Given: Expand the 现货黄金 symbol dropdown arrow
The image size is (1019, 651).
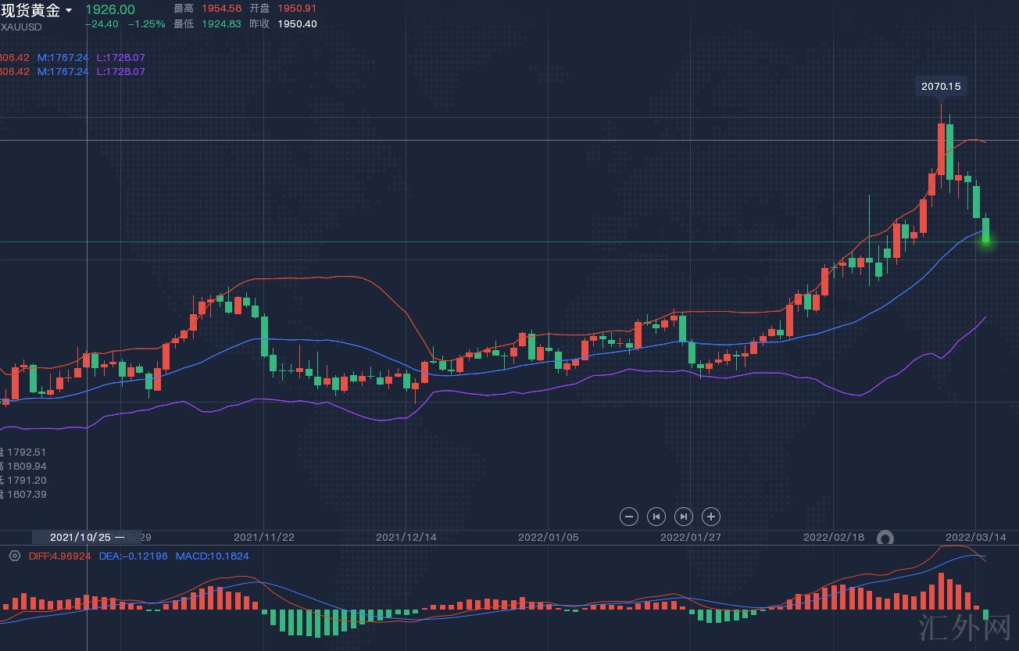Looking at the screenshot, I should 69,11.
